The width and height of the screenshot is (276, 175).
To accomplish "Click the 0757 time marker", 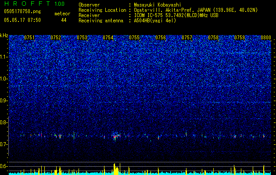I will click(187, 38).
